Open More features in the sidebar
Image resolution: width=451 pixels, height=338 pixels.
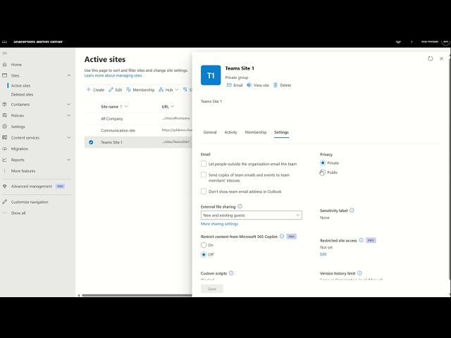click(23, 171)
